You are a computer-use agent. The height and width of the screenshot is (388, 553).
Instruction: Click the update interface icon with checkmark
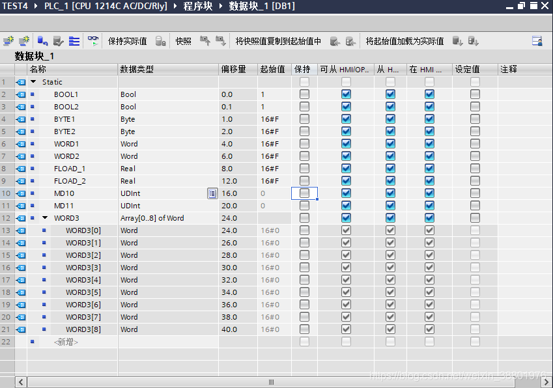point(58,41)
